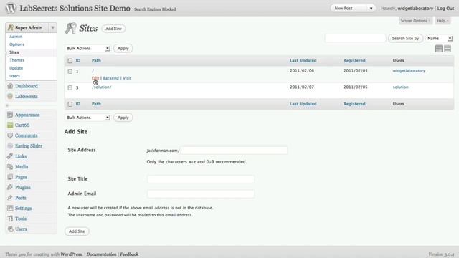Click the WordPress logo icon
Screen dimensions: 459x258
click(11, 8)
